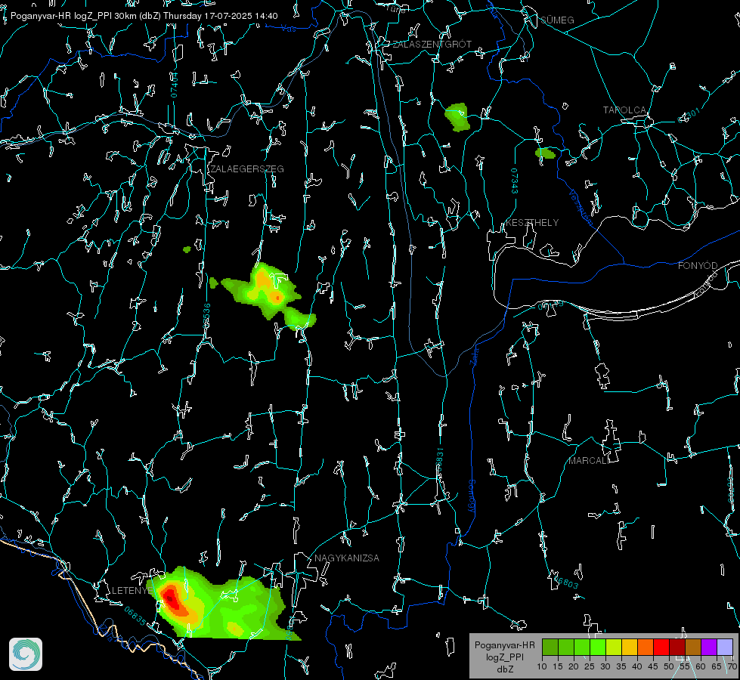
Task: Click the ZALAEGERSZEG city label
Action: (247, 169)
